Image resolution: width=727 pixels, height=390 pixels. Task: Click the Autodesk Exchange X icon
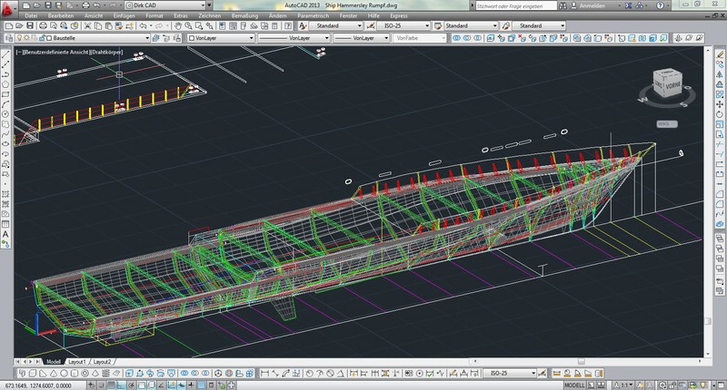point(628,5)
